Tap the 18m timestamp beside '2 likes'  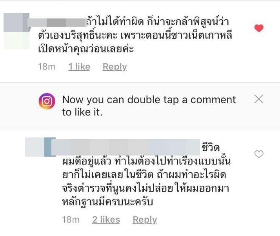(x=71, y=220)
